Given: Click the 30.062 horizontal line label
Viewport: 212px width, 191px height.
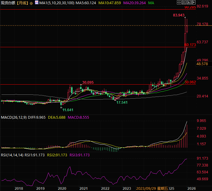Looking at the screenshot, I should coord(190,82).
